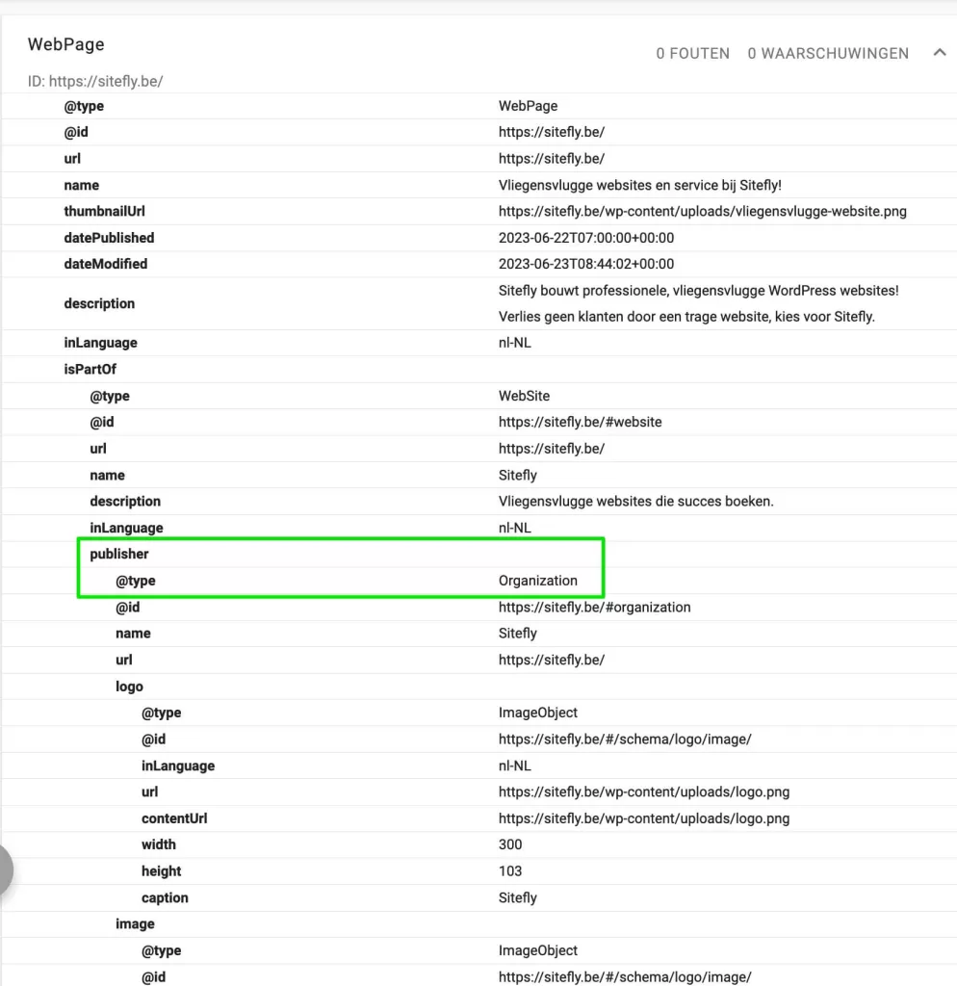Select the caption property row label
Image resolution: width=957 pixels, height=986 pixels.
coord(165,897)
